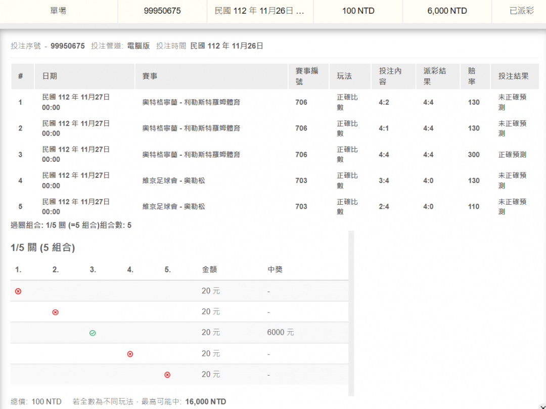Click the vertical scrollbar beside the combinations table
Image resolution: width=546 pixels, height=409 pixels.
[352, 313]
